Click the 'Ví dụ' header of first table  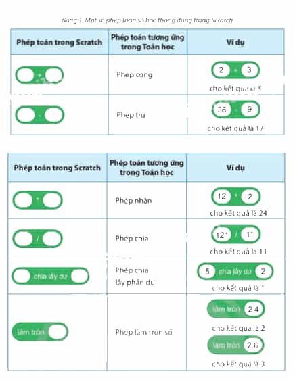235,42
